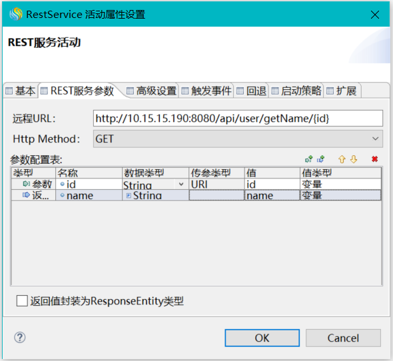
Task: Delete selected row with red X icon
Action: pyautogui.click(x=375, y=159)
